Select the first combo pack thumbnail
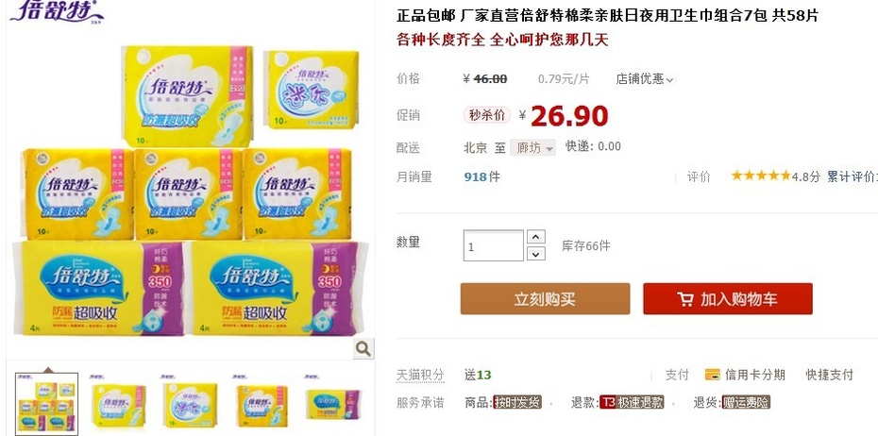This screenshot has width=878, height=436. point(46,404)
